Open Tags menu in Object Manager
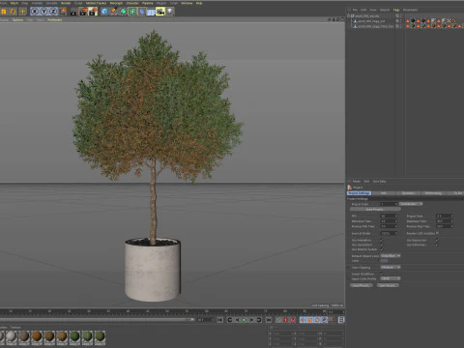 tap(396, 10)
